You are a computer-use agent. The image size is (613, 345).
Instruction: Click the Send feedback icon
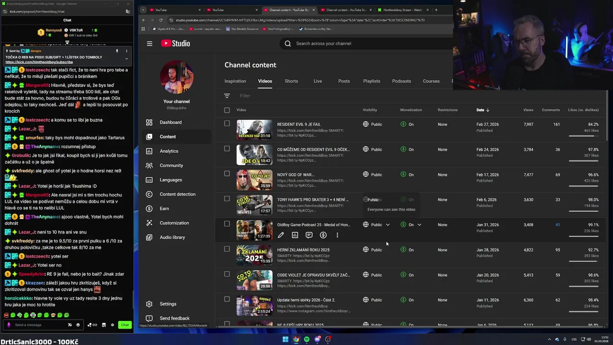pos(149,318)
